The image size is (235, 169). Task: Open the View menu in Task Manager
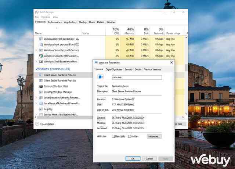[55, 17]
